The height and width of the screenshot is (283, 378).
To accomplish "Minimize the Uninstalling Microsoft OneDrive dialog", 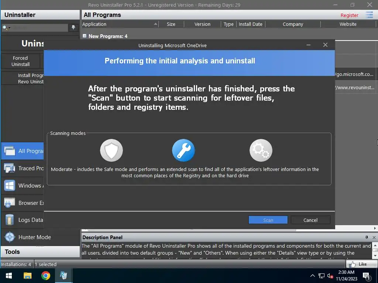I will (308, 45).
